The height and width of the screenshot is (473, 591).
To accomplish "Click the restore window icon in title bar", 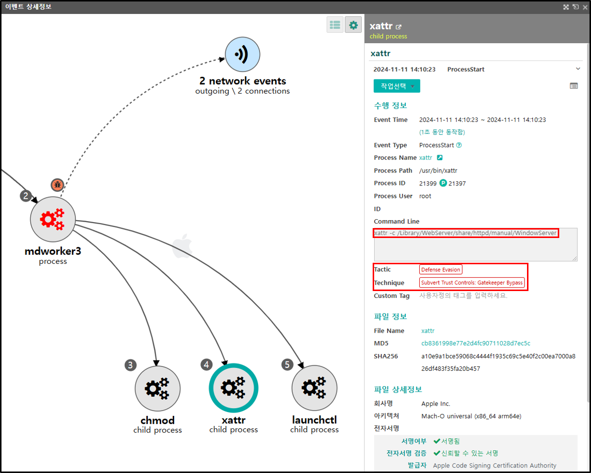I will pos(576,7).
